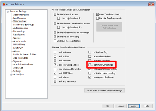Check the edit real name option
This screenshot has height=111, width=156.
tap(55, 52)
